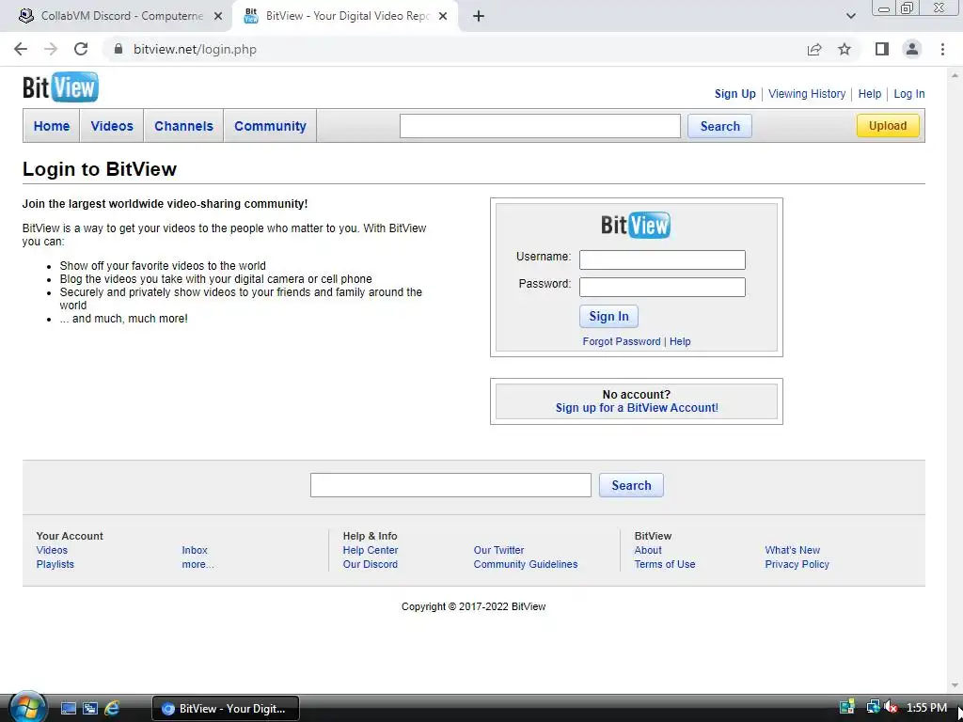Click the bottom search text box
The height and width of the screenshot is (722, 963).
coord(450,485)
